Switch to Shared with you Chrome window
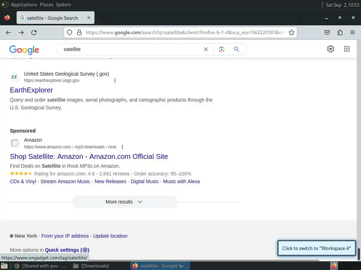Screen dimensions: 361x270 tap(40, 266)
